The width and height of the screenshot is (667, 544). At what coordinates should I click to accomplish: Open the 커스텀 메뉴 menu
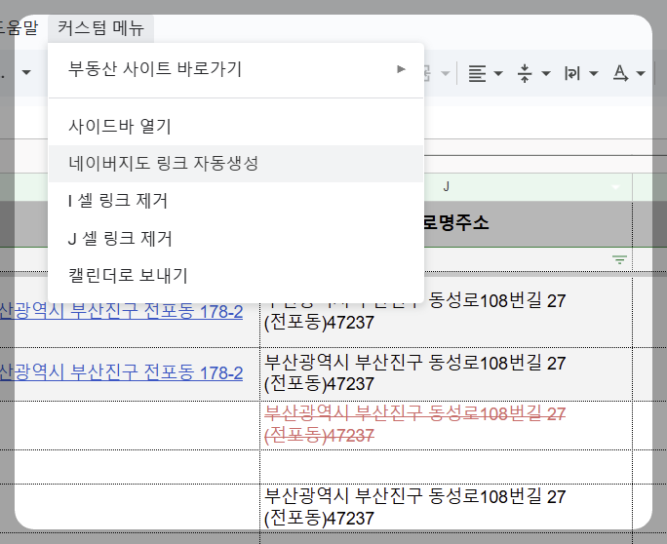click(100, 28)
